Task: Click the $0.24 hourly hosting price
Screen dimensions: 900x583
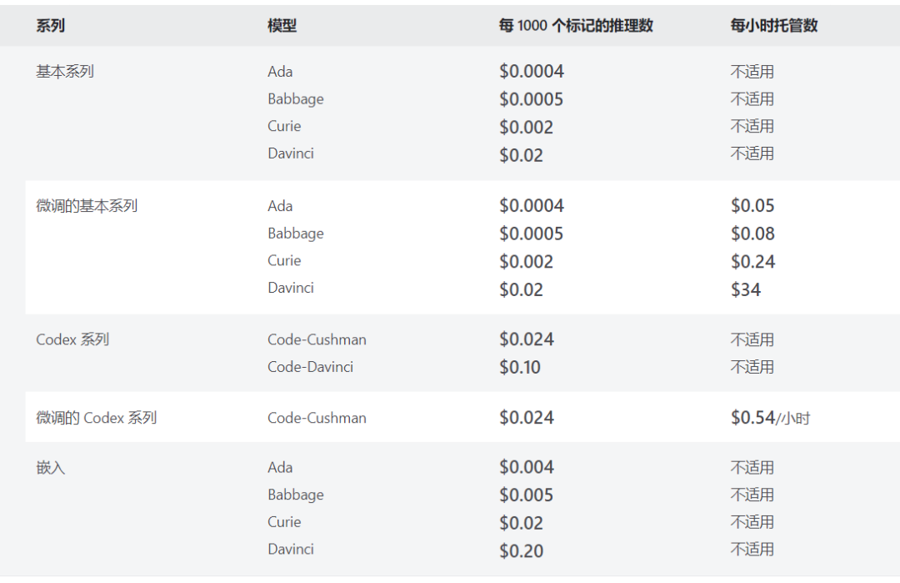Action: point(752,262)
